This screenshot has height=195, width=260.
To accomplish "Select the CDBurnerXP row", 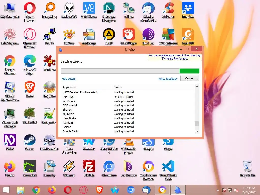I will (x=128, y=105).
